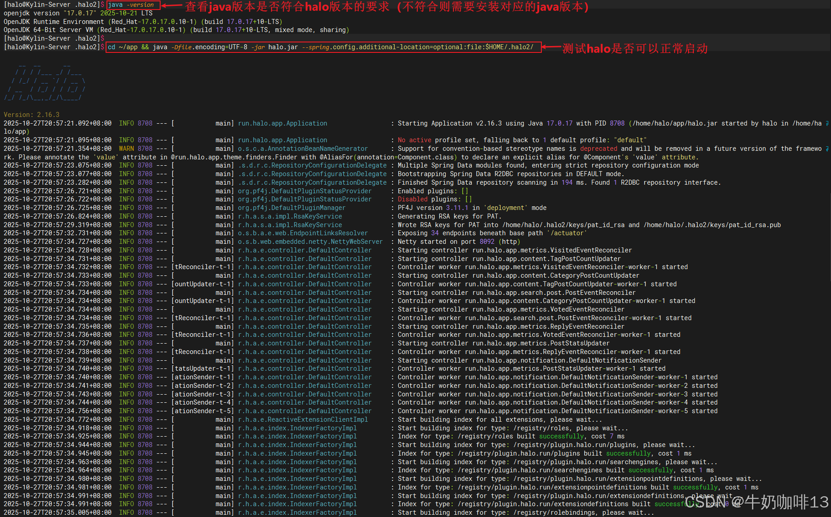The image size is (831, 517).
Task: Click 'Starting controller run.halo.app.content.CategoryPostCountUpdater' message
Action: 518,275
